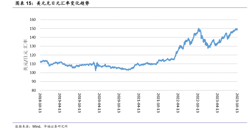The image size is (248, 128).
Task: Click the 80 y-axis tick label
Action: click(33, 90)
